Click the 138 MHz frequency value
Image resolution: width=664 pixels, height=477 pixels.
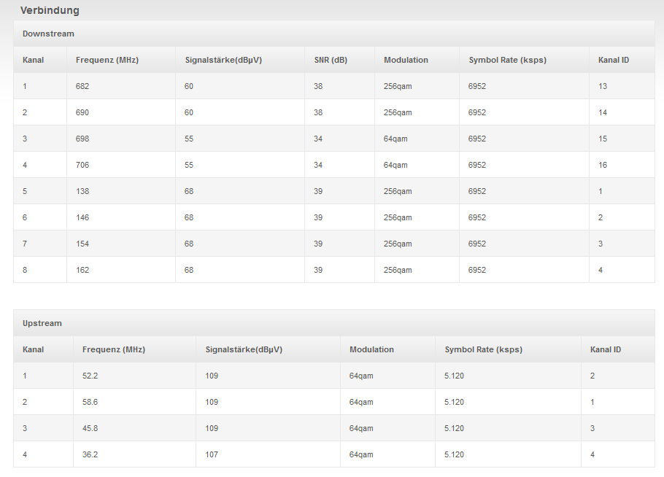(x=82, y=191)
